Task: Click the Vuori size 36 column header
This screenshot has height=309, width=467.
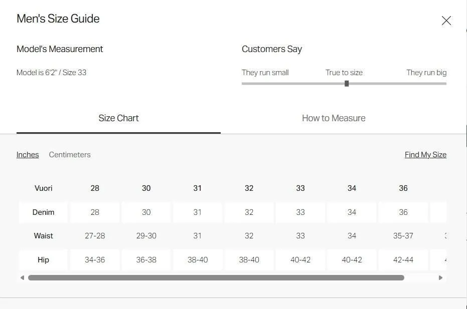Action: (x=403, y=188)
